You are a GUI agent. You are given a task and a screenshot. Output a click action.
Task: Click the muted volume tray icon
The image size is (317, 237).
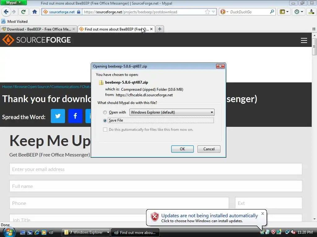pyautogui.click(x=293, y=232)
